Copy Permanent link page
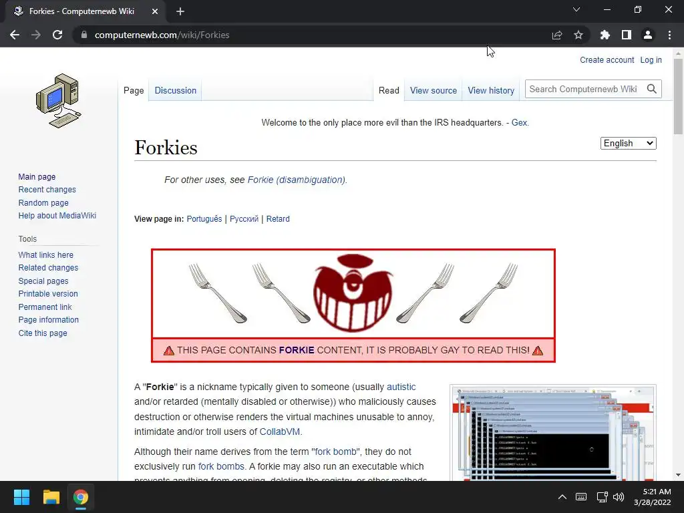 tap(45, 307)
